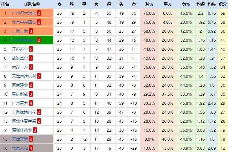Click the red badge beside 广州富力
This screenshot has width=228, height=152.
pos(31,103)
